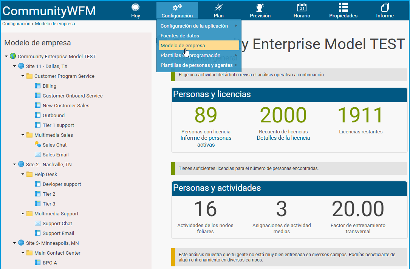410x269 pixels.
Task: Click the 2000 Recuento de licencias value
Action: click(x=283, y=115)
